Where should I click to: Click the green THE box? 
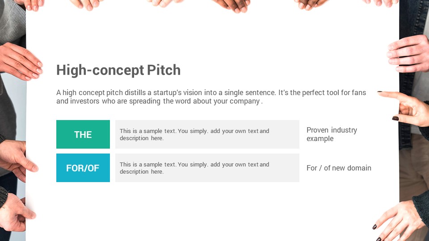tap(83, 134)
